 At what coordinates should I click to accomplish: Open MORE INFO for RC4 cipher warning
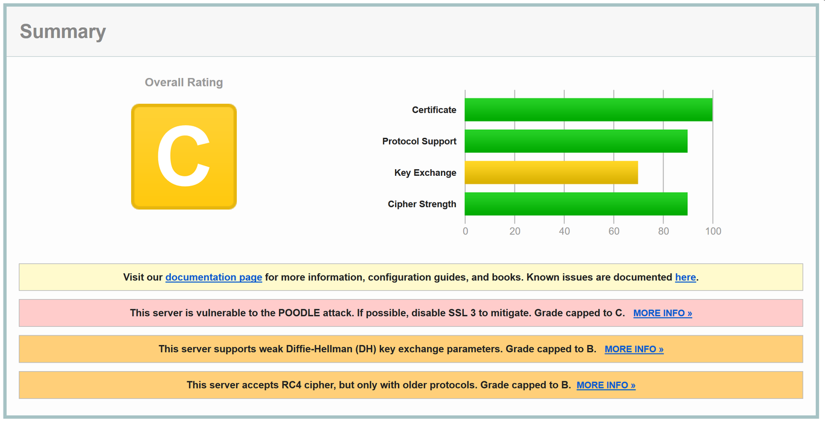pyautogui.click(x=606, y=385)
